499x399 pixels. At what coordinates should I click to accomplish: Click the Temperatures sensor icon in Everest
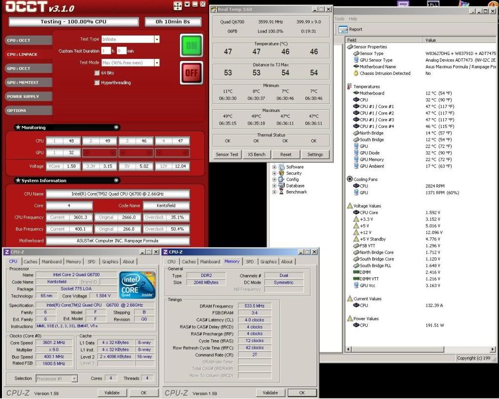pos(349,86)
